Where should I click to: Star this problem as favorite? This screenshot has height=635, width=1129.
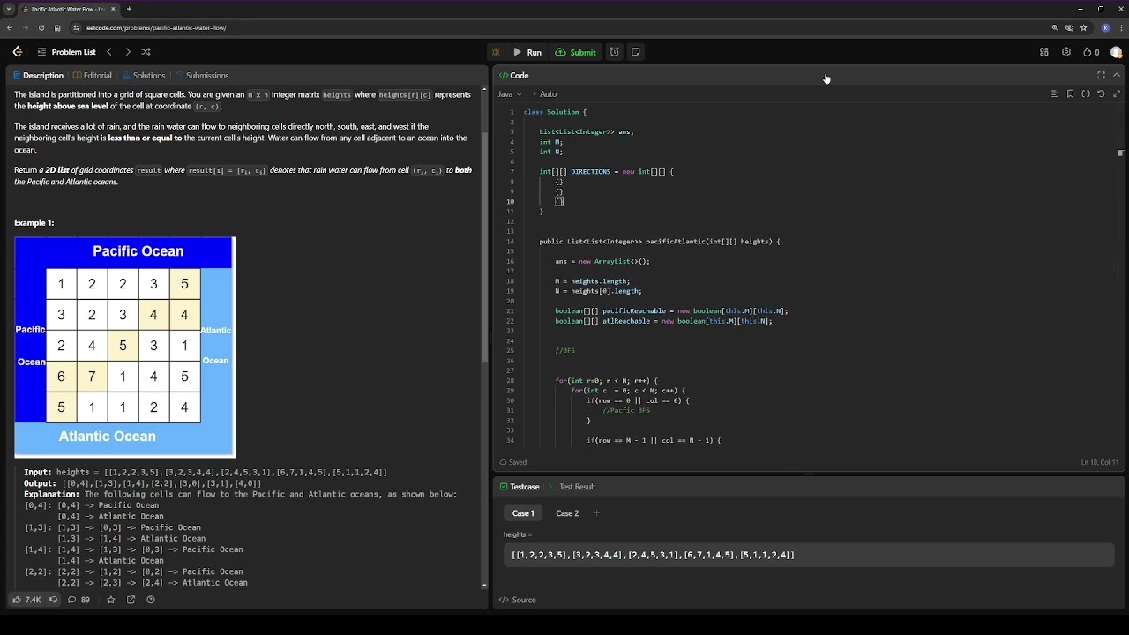pyautogui.click(x=110, y=600)
